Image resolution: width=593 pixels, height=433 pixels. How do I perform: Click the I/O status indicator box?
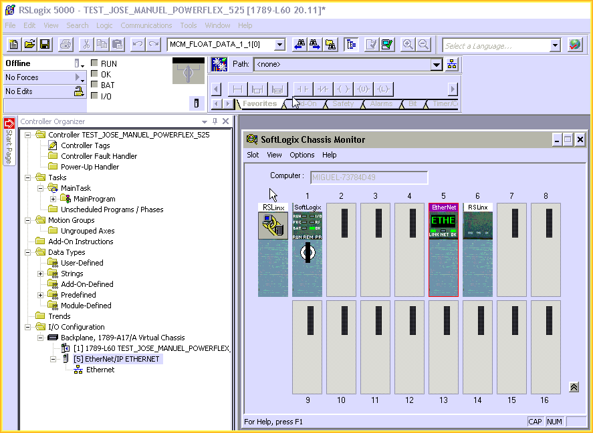94,96
